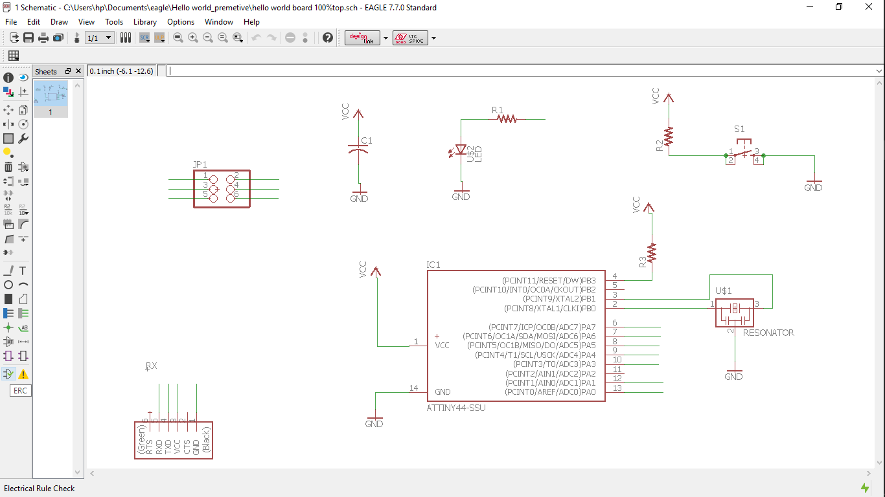885x497 pixels.
Task: Select the Rotate tool
Action: [x=23, y=124]
